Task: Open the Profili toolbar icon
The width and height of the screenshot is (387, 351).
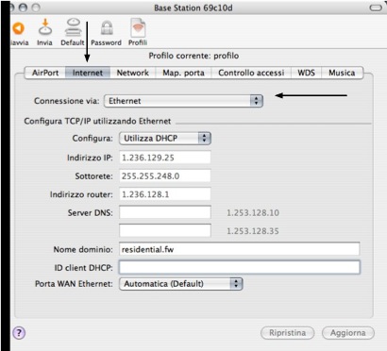Action: 138,27
